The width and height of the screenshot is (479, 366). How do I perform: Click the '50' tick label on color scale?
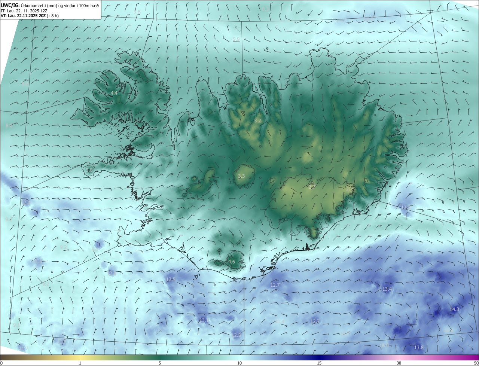[x=476, y=363]
